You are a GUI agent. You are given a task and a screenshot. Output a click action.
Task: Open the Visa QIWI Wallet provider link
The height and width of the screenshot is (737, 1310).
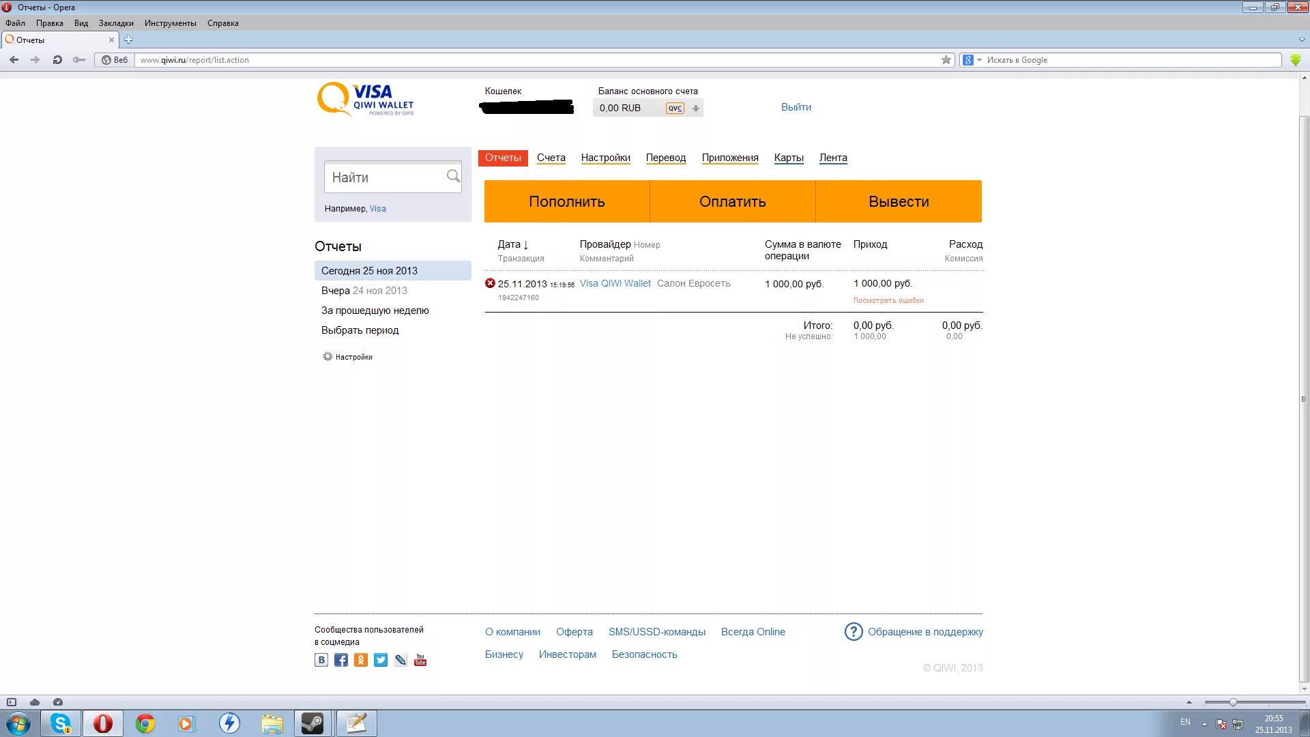[615, 283]
